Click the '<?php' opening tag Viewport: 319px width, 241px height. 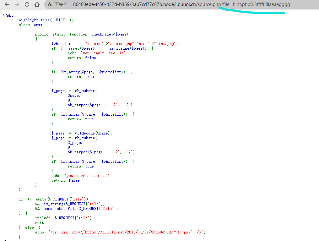tap(8, 15)
